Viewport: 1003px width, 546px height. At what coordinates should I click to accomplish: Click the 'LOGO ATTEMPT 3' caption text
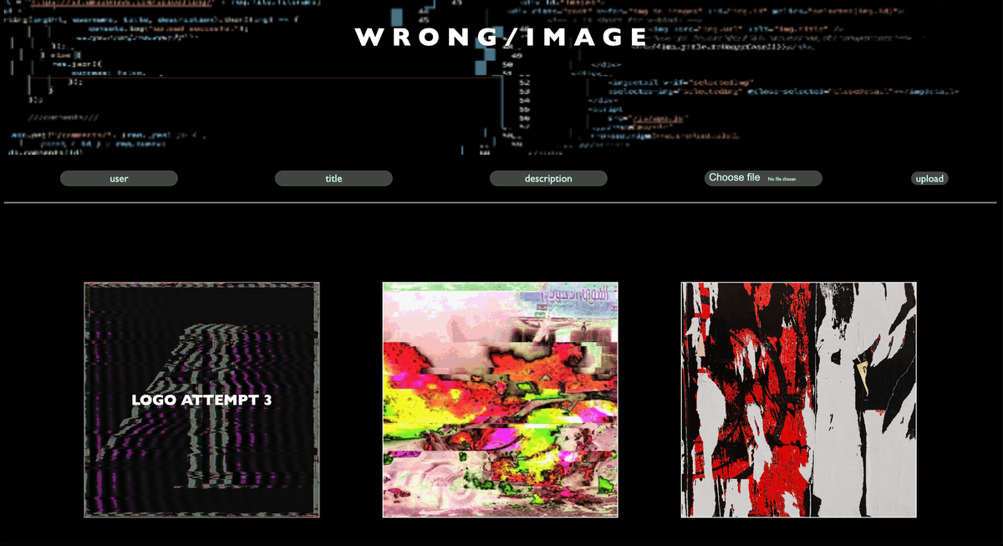pyautogui.click(x=201, y=401)
